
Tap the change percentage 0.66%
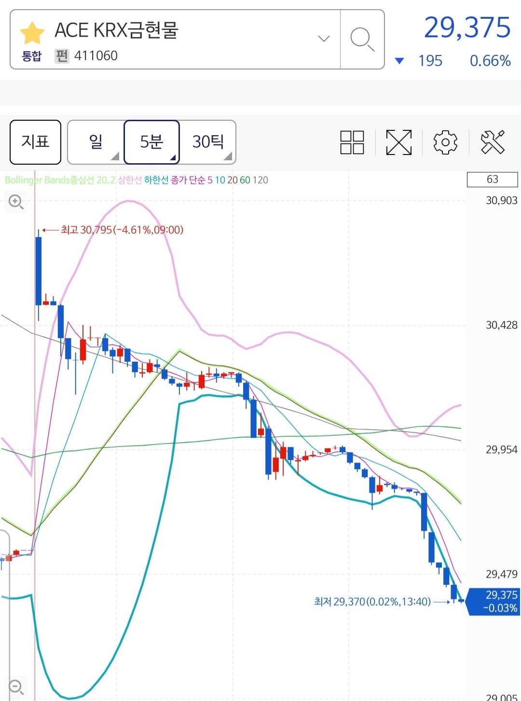(490, 61)
